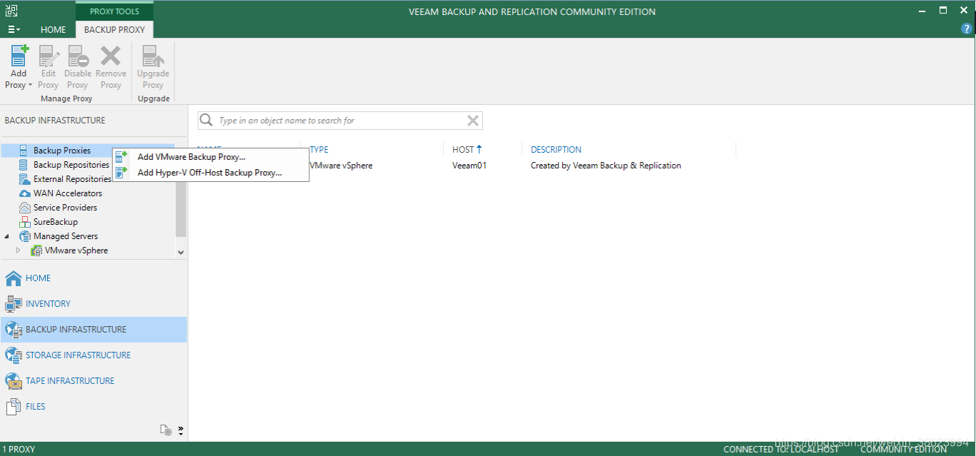Click the FILES documents icon
Screen dimensions: 976x456
(x=14, y=407)
